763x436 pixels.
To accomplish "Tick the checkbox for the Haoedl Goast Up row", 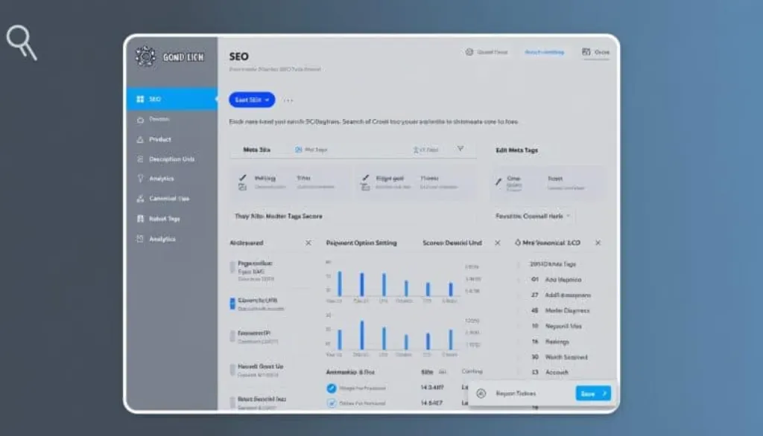I will 232,370.
